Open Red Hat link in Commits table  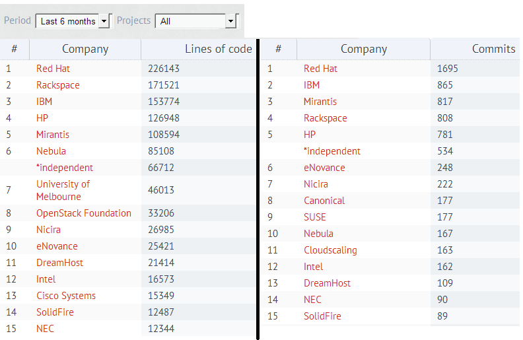[x=320, y=69]
